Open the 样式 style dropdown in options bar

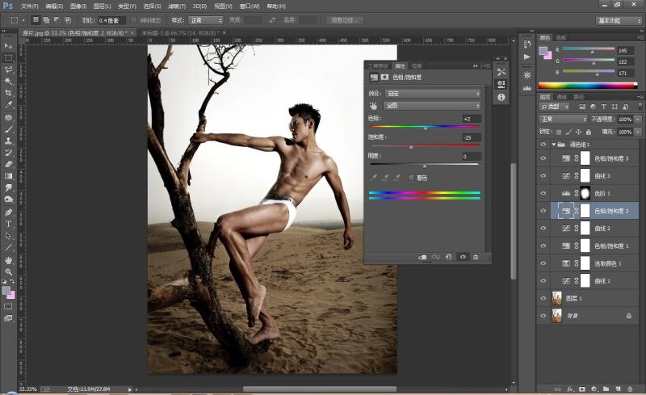[x=206, y=20]
